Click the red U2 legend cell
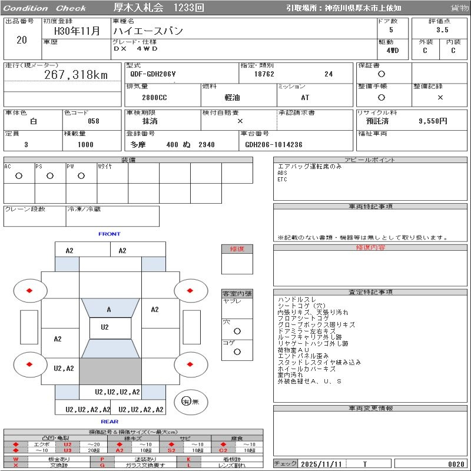Image resolution: width=471 pixels, height=471 pixels. tap(67, 445)
